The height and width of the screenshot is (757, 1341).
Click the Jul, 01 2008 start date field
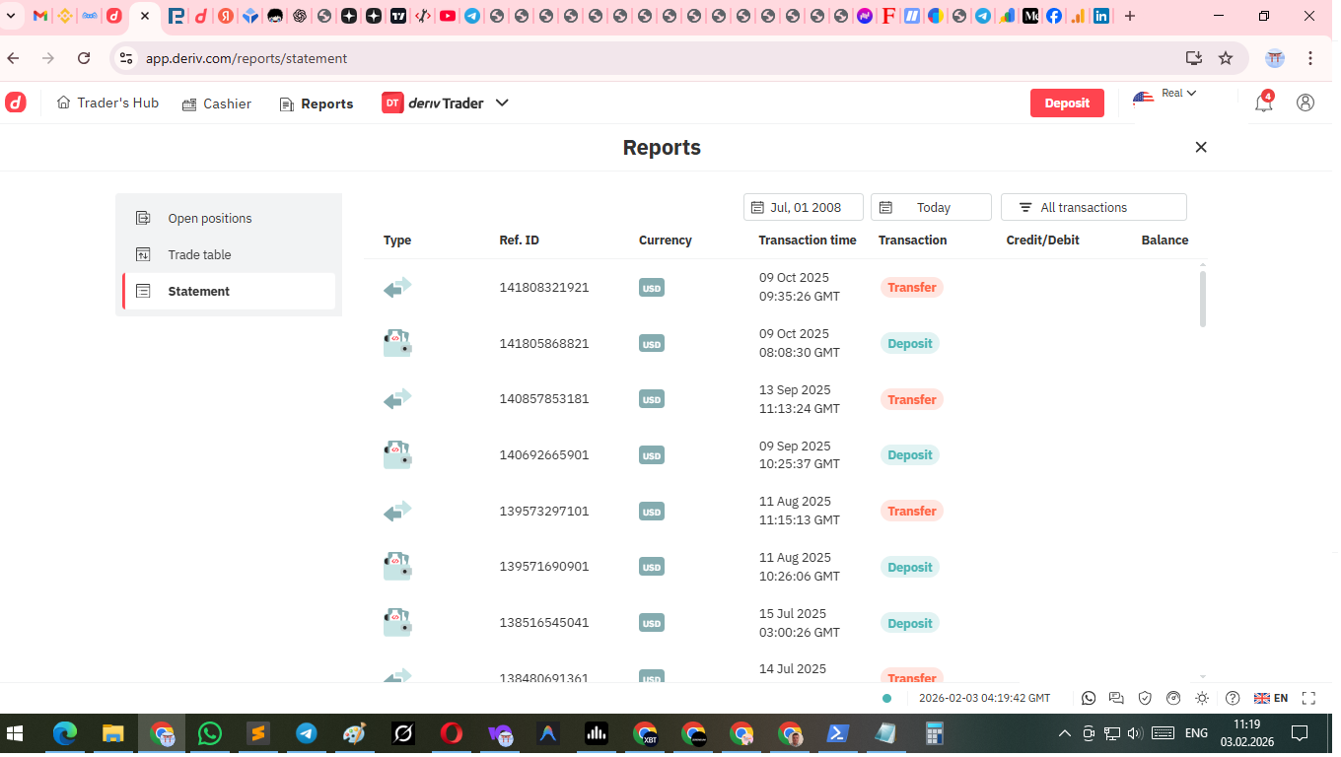[803, 207]
